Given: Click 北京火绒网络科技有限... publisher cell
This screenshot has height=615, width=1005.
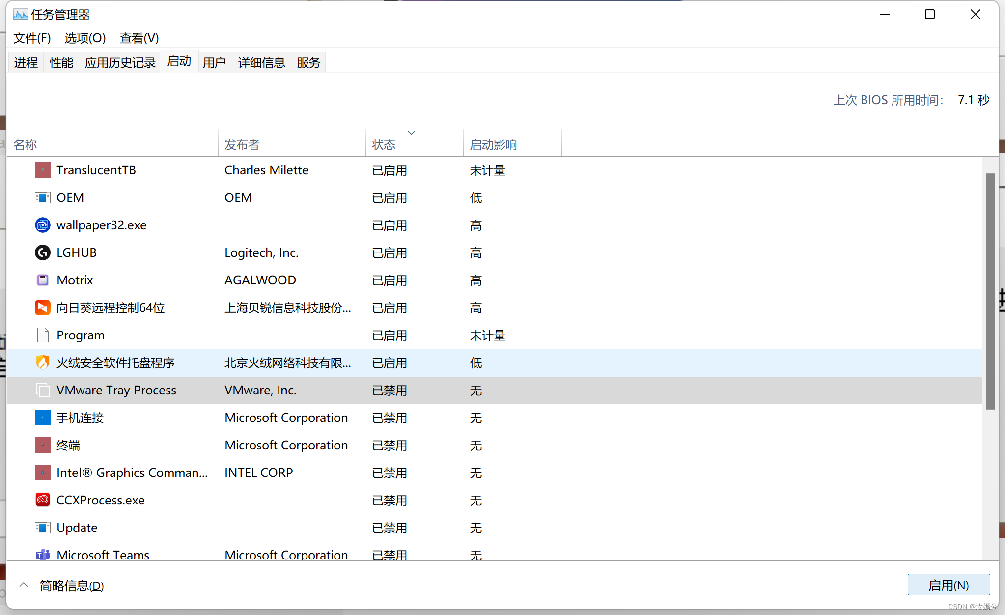Looking at the screenshot, I should click(288, 363).
